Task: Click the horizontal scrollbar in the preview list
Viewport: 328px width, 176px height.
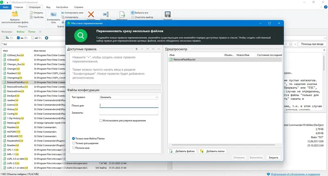Action: coord(223,144)
